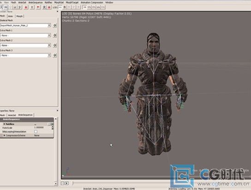Click properties panel scroll-up arrow
This screenshot has height=190, width=251.
tap(56, 119)
